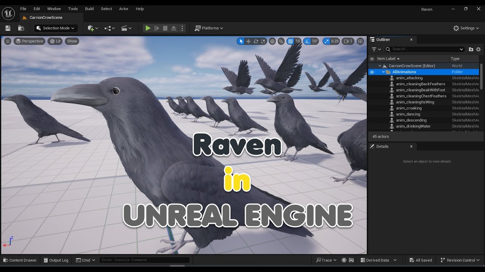Open the Revision Control menu
This screenshot has width=485, height=272.
(x=460, y=260)
